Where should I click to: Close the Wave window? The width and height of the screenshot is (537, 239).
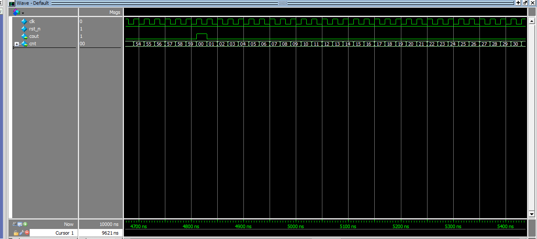point(532,3)
